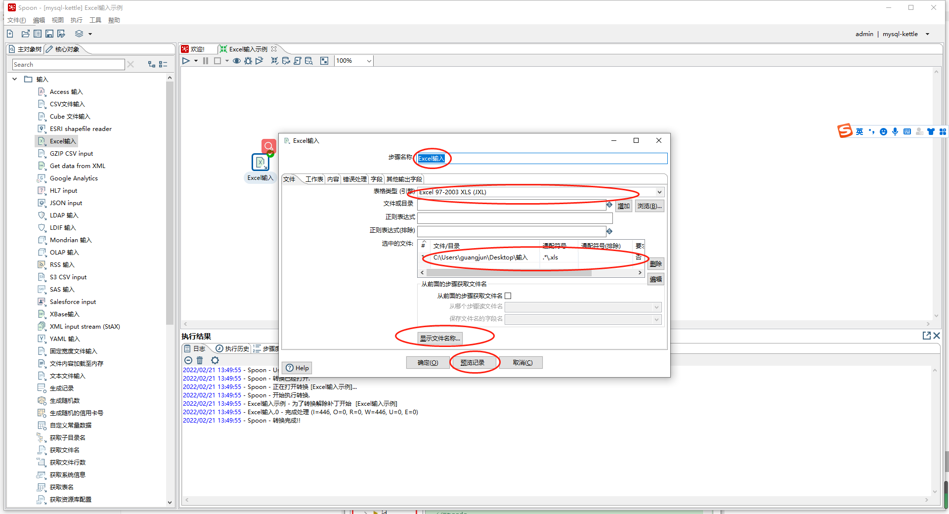Image resolution: width=949 pixels, height=514 pixels.
Task: Click the Run transformation play icon
Action: (186, 61)
